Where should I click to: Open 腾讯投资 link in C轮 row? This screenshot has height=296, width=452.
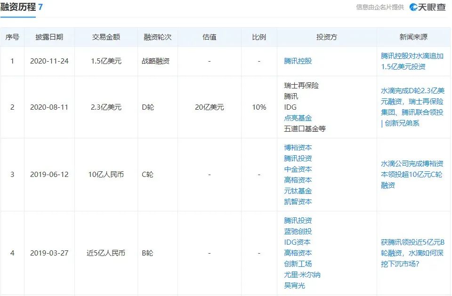coord(298,158)
